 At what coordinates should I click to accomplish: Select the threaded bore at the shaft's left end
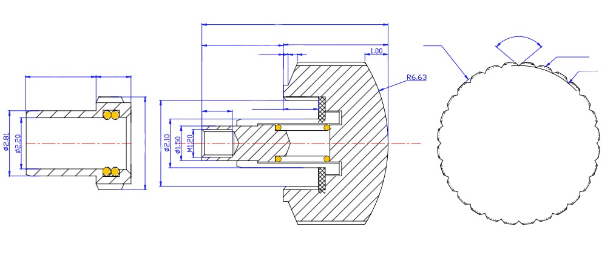point(218,144)
